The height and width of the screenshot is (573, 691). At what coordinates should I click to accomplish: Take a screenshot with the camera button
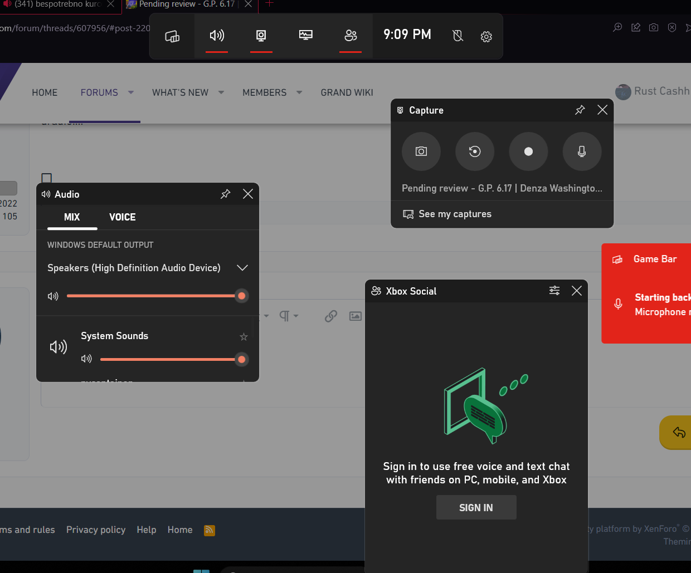pos(421,151)
